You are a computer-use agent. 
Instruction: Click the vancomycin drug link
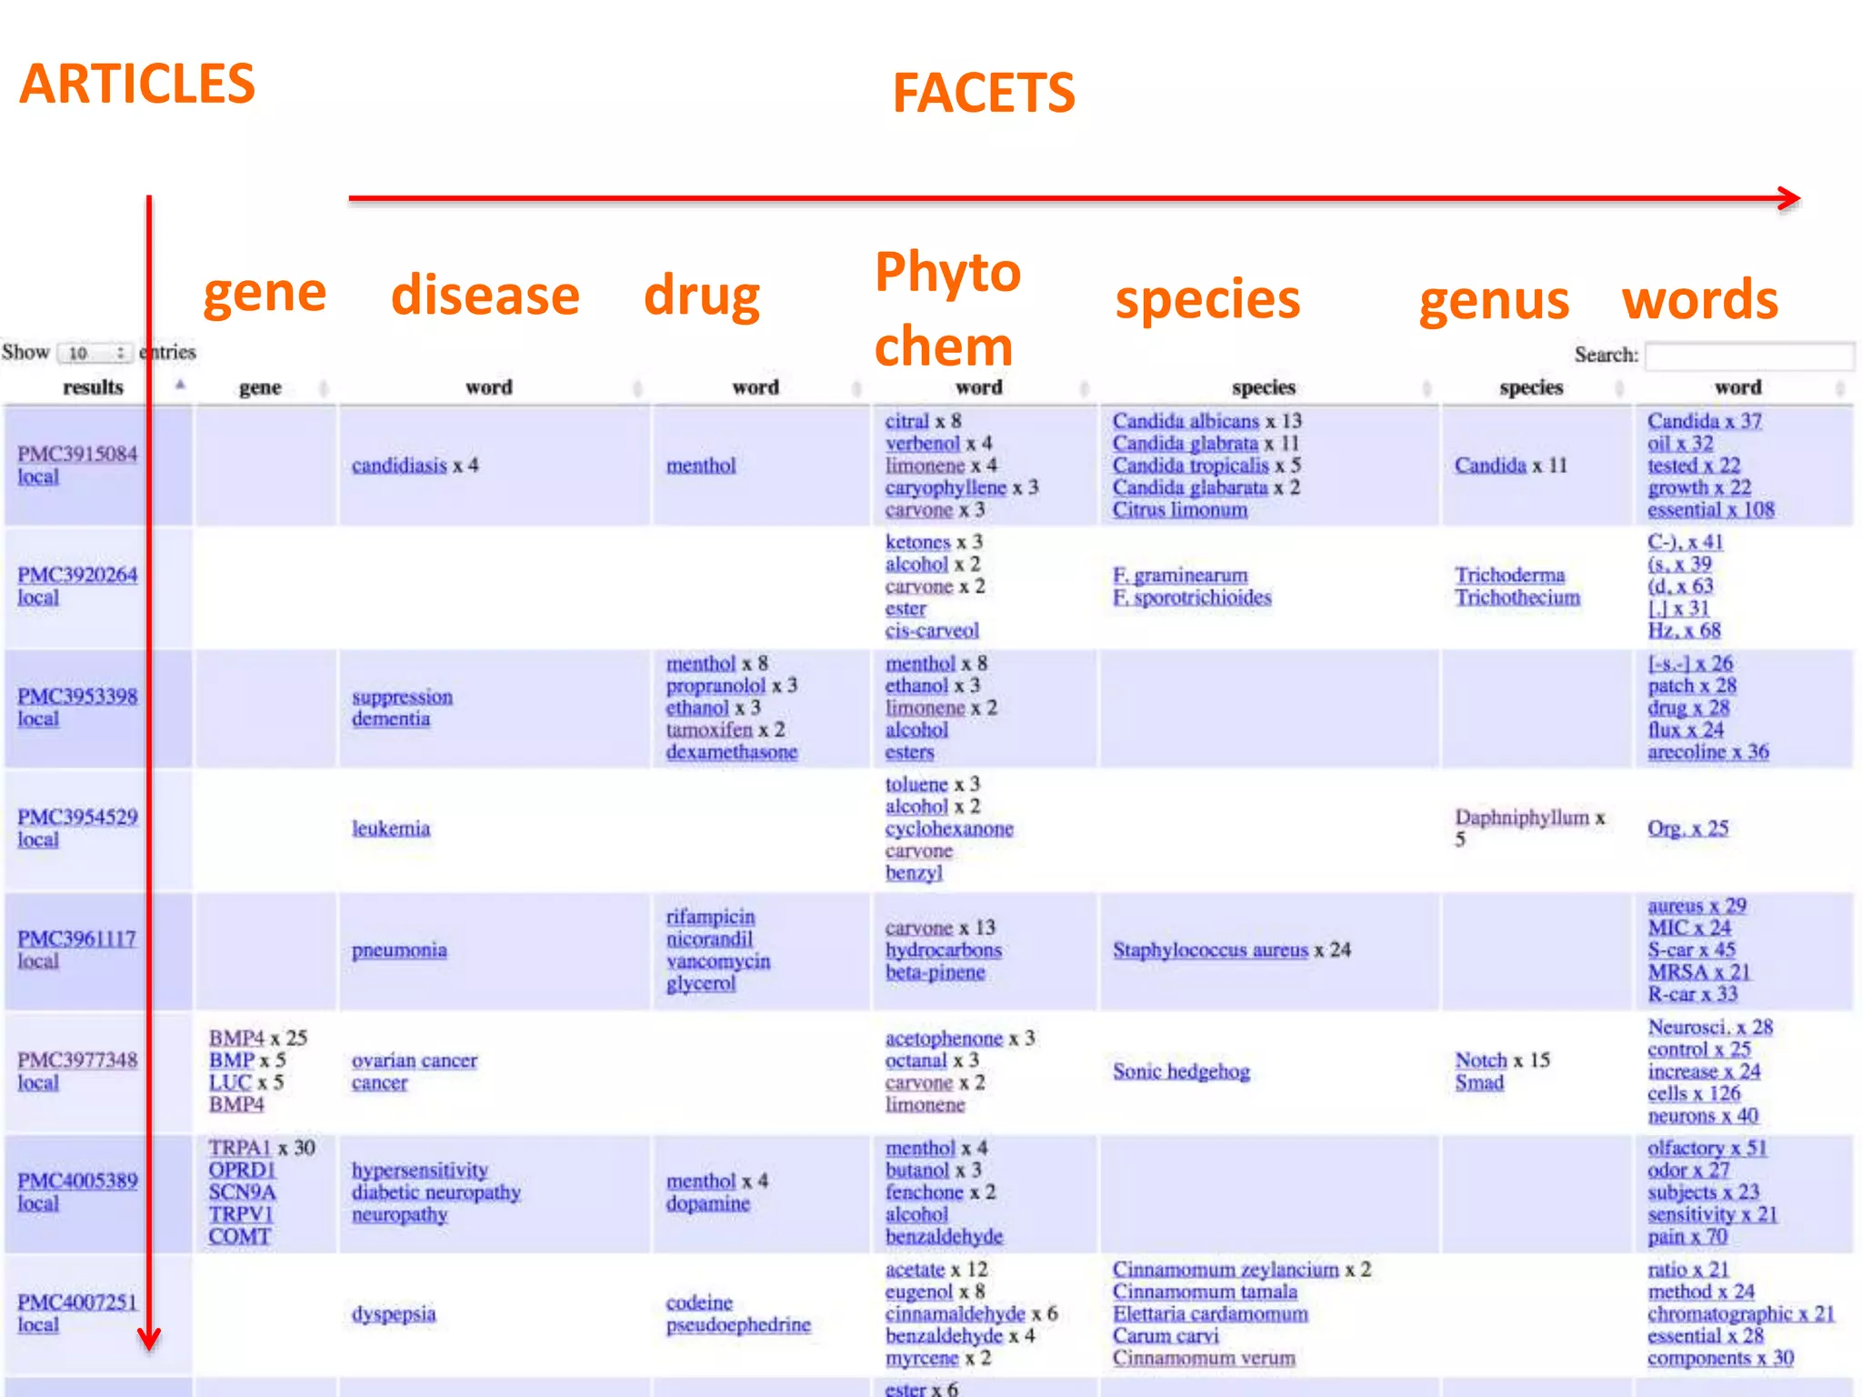coord(718,961)
